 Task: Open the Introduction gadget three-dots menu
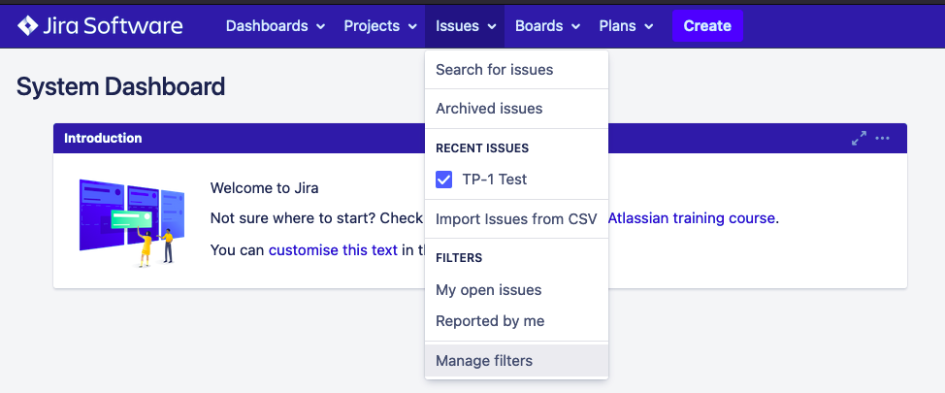[882, 139]
